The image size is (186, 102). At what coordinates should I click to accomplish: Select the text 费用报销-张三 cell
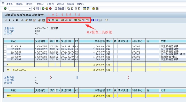click(x=169, y=57)
